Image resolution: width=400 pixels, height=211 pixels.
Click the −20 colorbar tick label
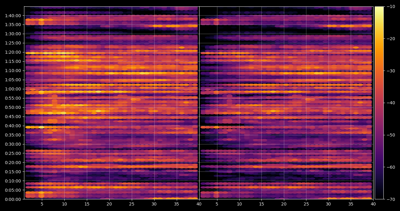pyautogui.click(x=391, y=39)
